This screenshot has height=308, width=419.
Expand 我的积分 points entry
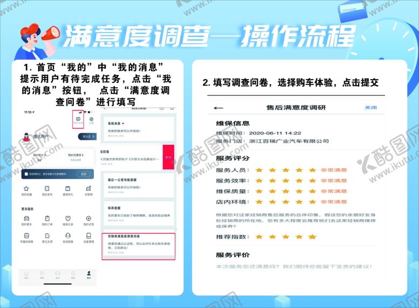point(39,155)
